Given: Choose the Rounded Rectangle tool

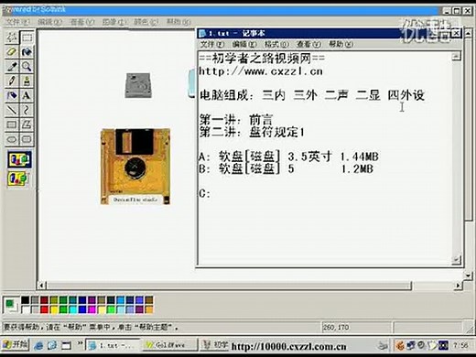Looking at the screenshot, I should (27, 139).
